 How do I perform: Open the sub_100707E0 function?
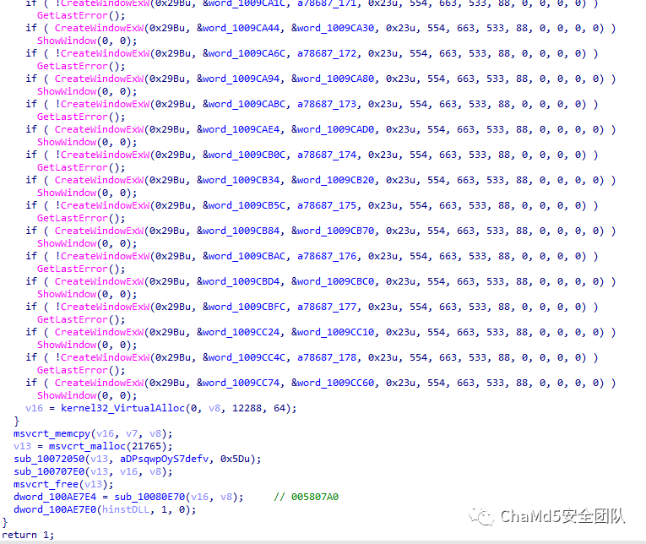pyautogui.click(x=49, y=471)
